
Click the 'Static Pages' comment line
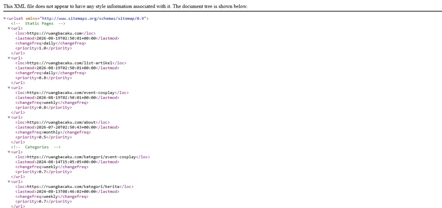38,23
